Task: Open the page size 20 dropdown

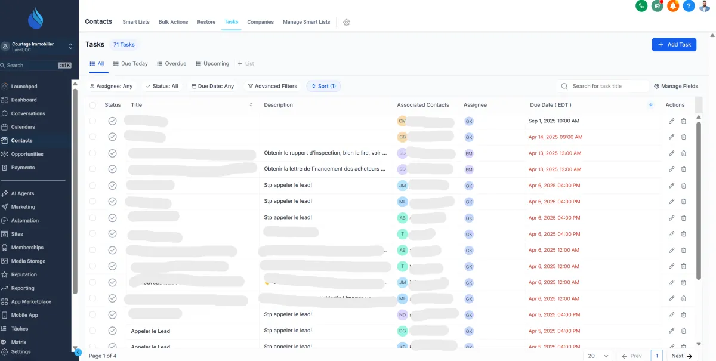Action: coord(598,356)
